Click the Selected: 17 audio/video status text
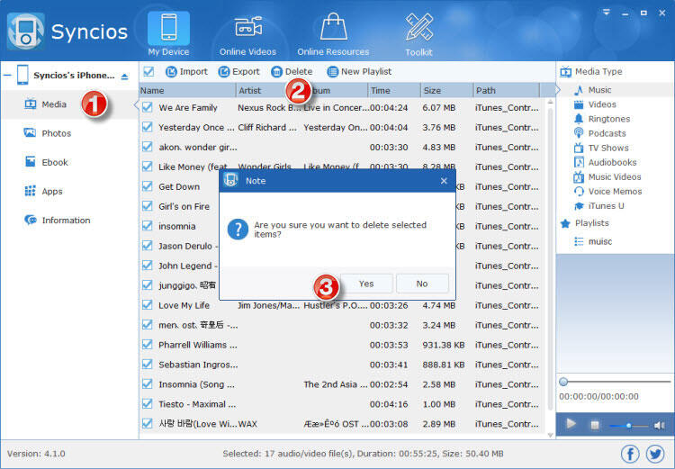Screen dimensions: 675x469 [363, 454]
